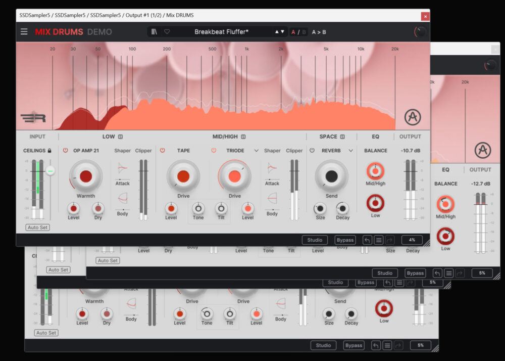The image size is (505, 361).
Task: Open history list icon in the bottommost window
Action: (387, 345)
